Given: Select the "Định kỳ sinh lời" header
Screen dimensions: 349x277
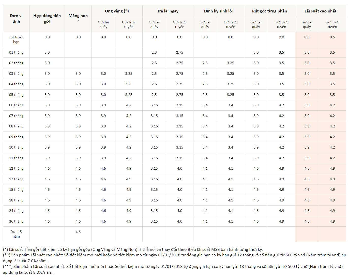Looking at the screenshot, I should 219,11.
